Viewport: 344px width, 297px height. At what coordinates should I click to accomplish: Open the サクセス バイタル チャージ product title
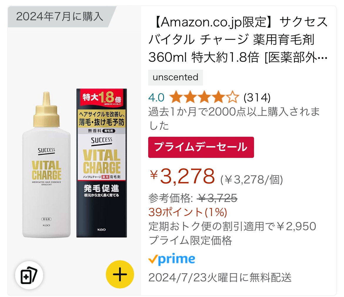pyautogui.click(x=238, y=39)
